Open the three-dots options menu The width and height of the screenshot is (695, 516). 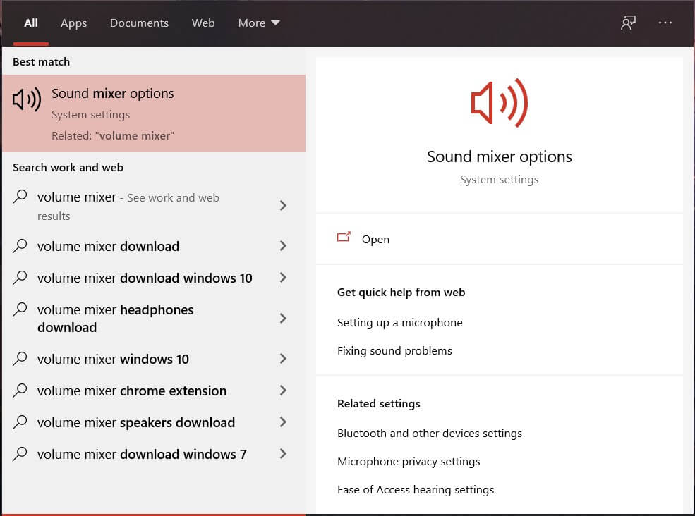tap(665, 23)
